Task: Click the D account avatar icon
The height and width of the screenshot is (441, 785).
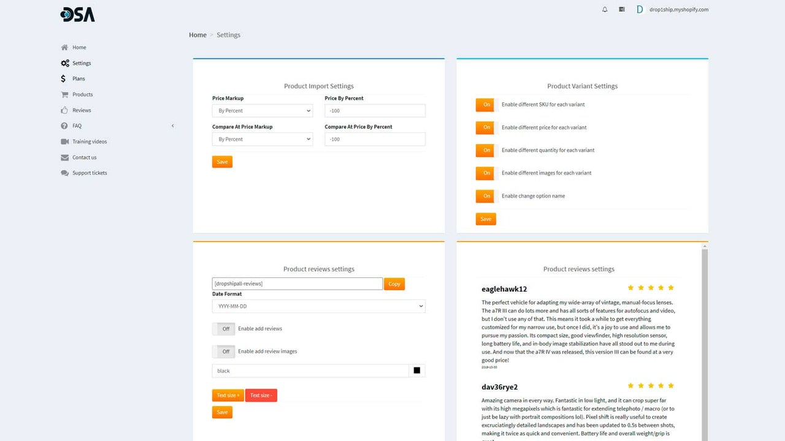Action: click(x=640, y=10)
